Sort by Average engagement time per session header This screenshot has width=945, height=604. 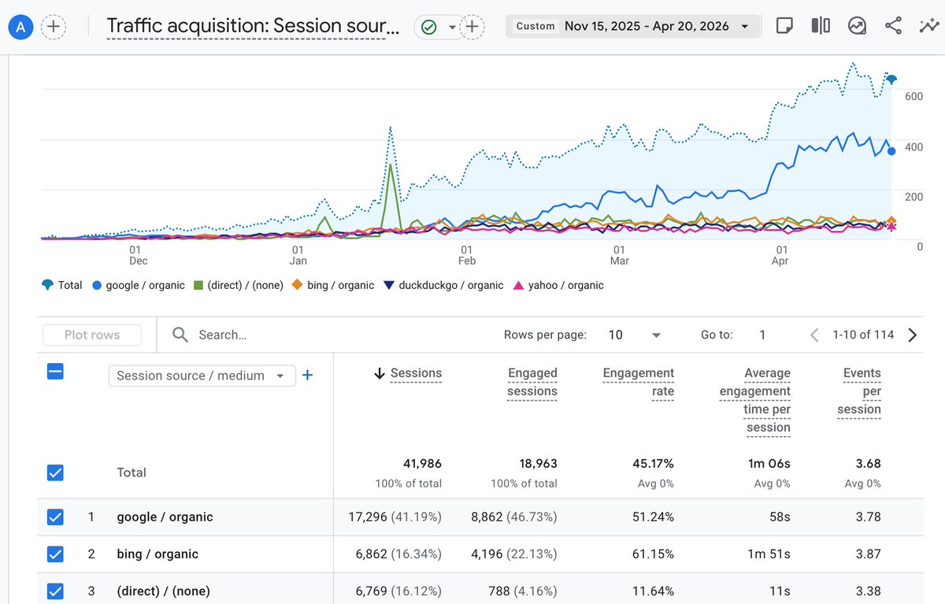click(x=755, y=400)
